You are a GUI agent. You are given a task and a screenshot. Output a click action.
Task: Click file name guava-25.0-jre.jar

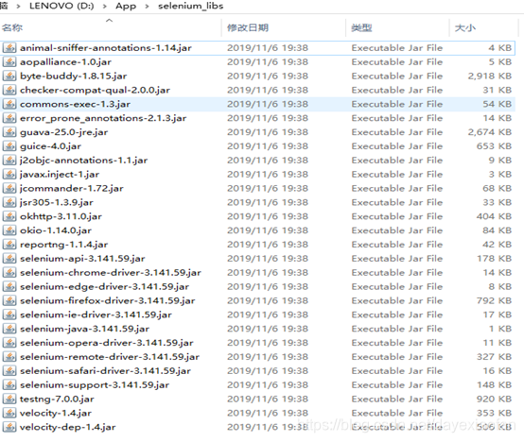pos(63,132)
